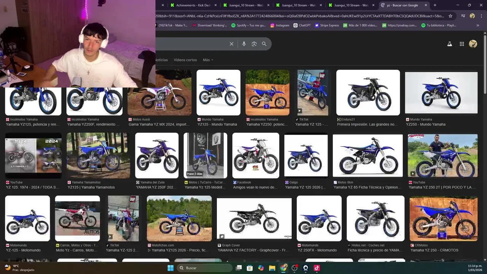Open TikTok app on the taskbar
This screenshot has width=487, height=274.
click(317, 268)
